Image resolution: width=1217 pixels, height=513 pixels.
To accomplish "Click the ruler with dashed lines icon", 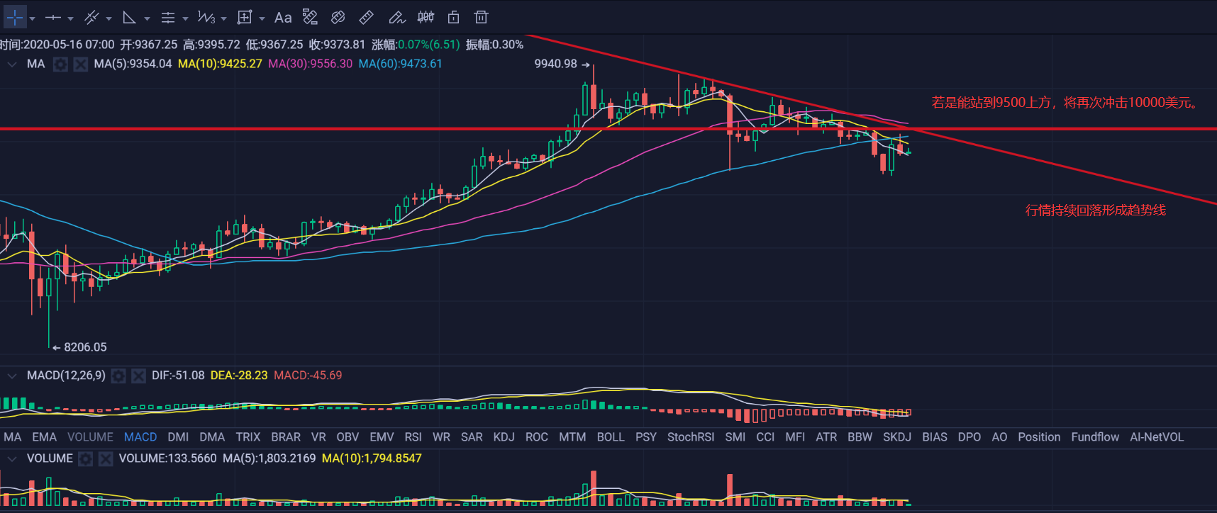I will point(310,17).
